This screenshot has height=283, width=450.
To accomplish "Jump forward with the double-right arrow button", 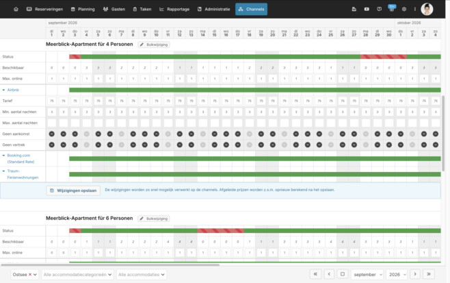I will point(429,274).
